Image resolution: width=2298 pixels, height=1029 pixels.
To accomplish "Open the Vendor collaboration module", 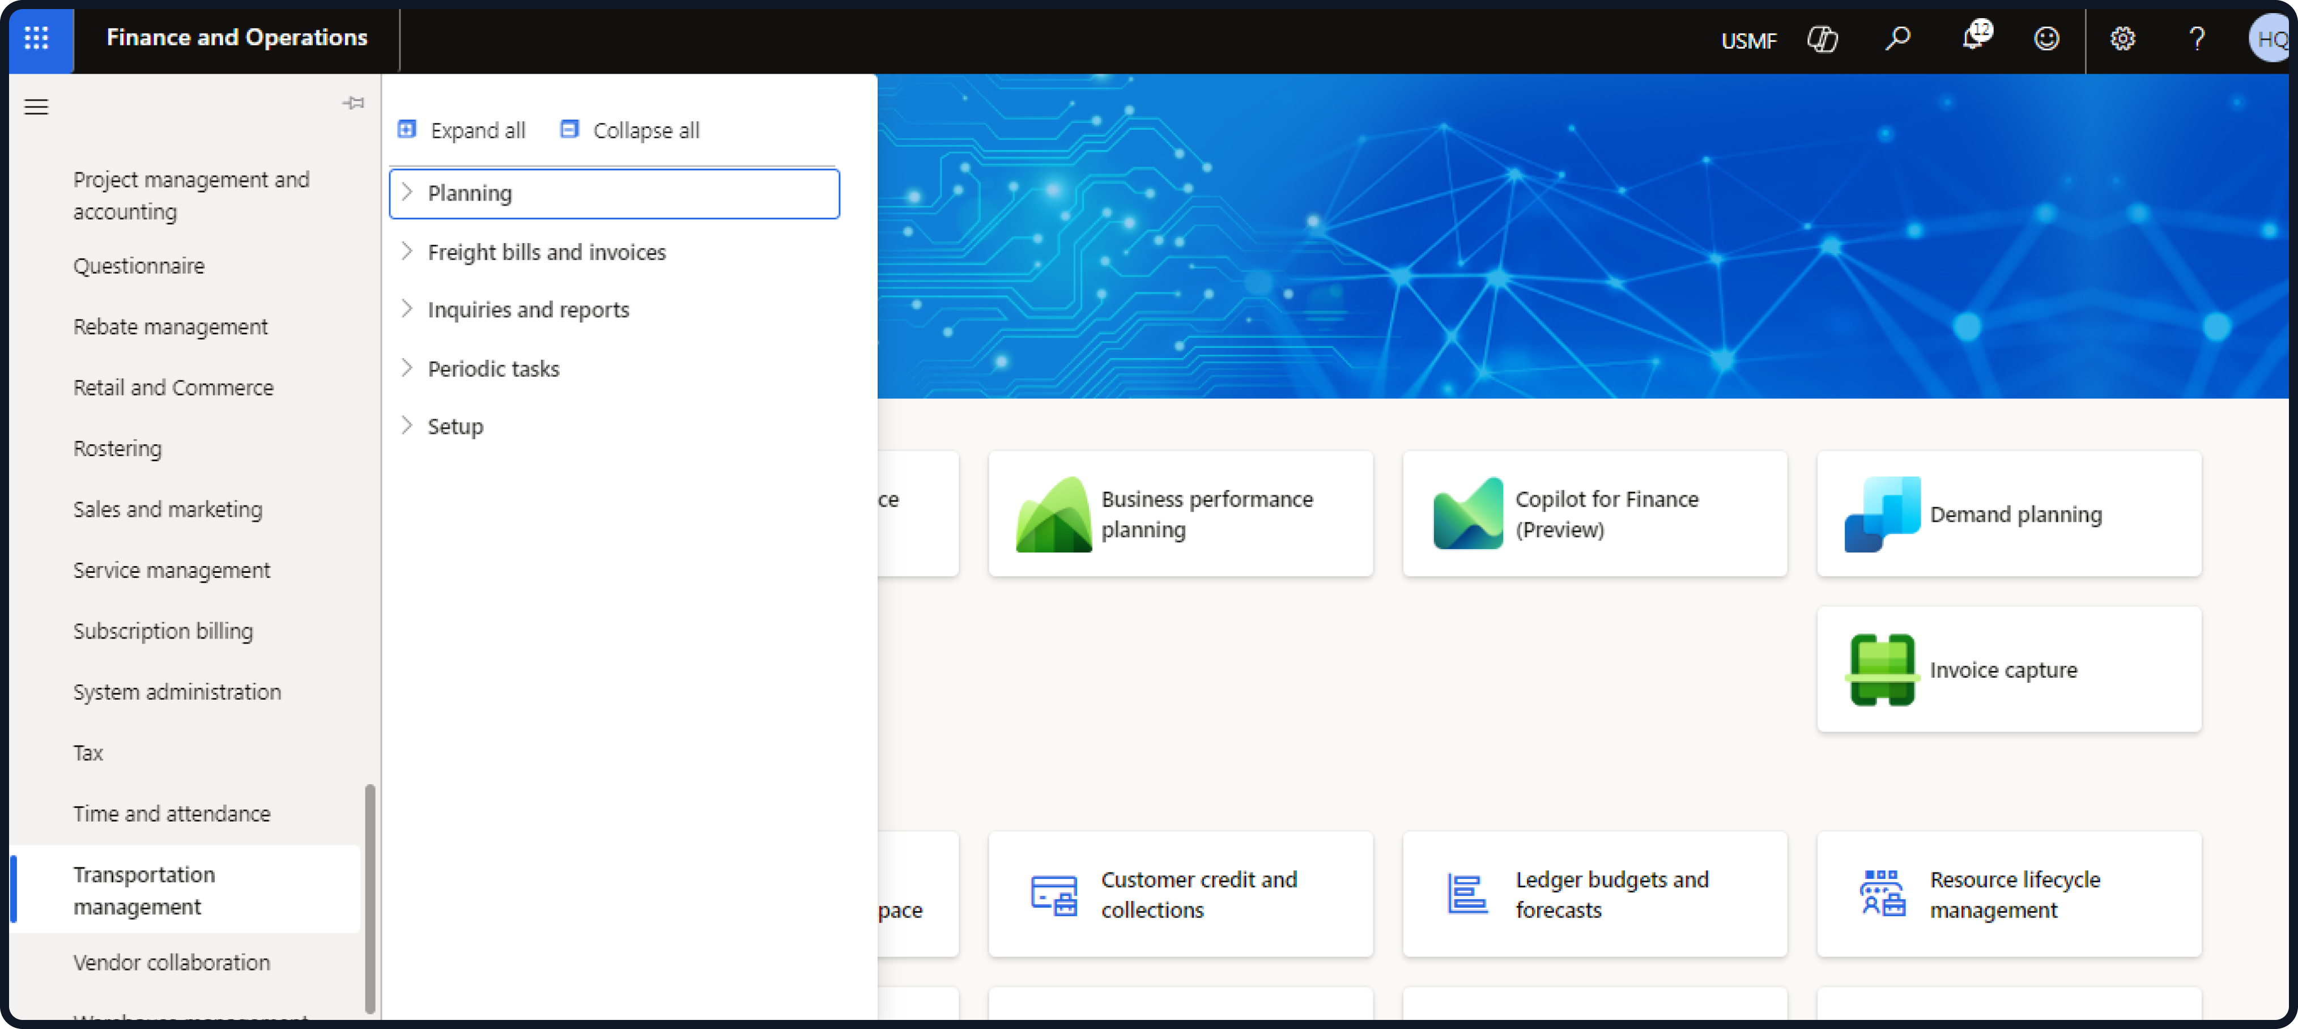I will tap(171, 962).
